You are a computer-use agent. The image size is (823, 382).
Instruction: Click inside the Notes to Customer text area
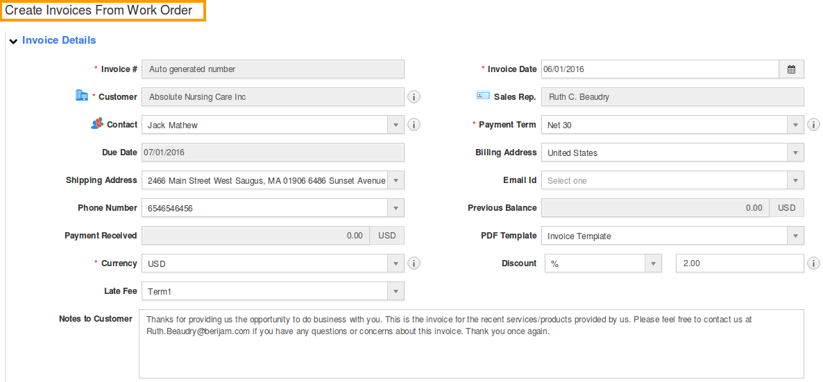[471, 344]
